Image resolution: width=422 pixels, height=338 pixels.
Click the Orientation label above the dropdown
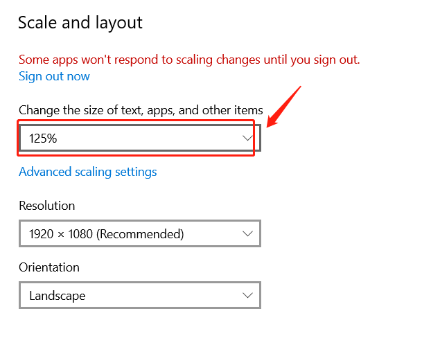coord(49,267)
